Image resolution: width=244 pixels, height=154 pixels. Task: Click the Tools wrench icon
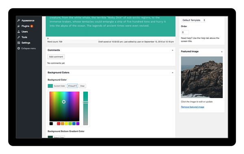point(19,37)
